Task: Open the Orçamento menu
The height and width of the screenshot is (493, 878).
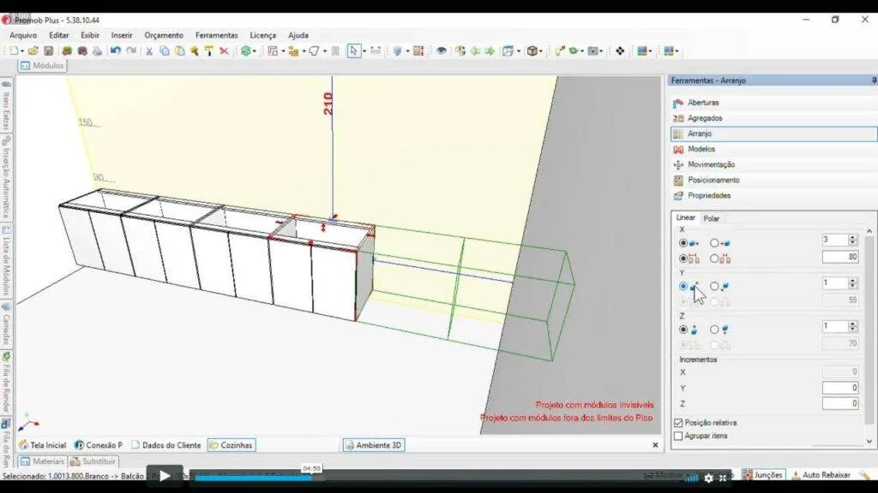Action: pyautogui.click(x=164, y=35)
